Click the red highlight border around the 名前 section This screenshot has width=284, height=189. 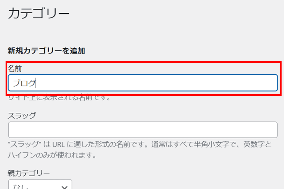coord(144,62)
